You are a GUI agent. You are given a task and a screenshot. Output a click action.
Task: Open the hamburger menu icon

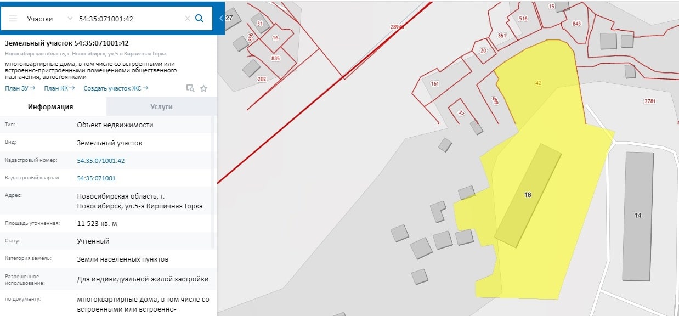click(x=13, y=19)
